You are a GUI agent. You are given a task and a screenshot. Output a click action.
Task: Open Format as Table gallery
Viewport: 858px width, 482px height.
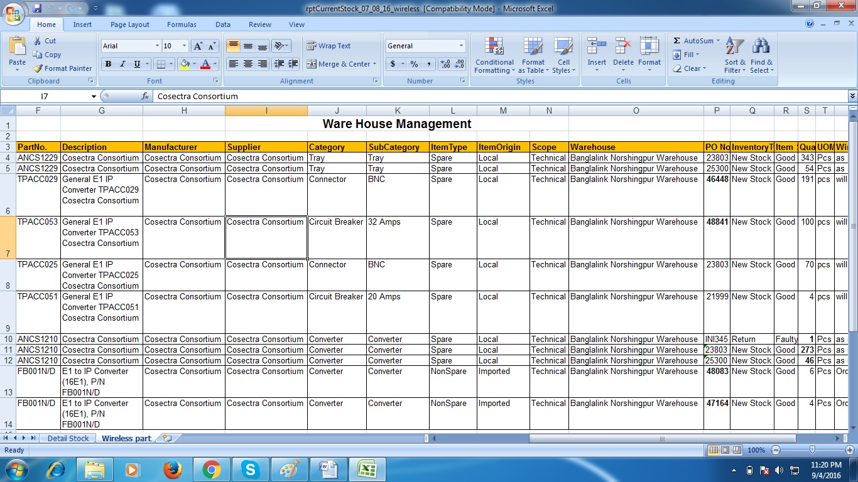click(x=533, y=55)
